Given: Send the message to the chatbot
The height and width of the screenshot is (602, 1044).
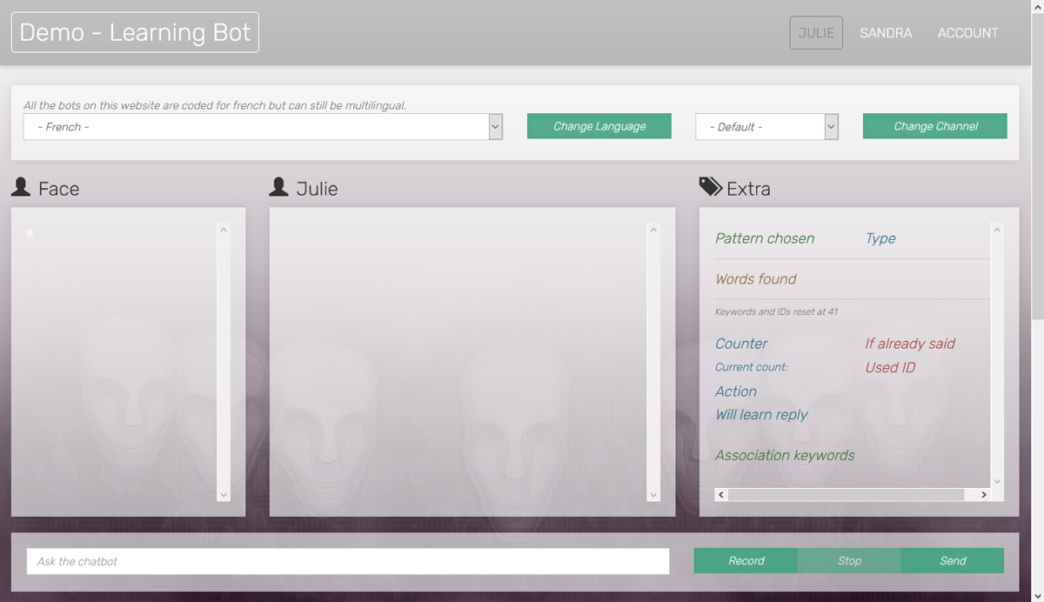Looking at the screenshot, I should pos(953,561).
